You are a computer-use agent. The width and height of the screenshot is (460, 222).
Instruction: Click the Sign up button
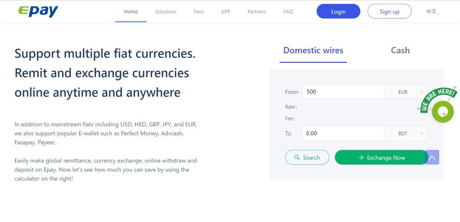point(389,11)
